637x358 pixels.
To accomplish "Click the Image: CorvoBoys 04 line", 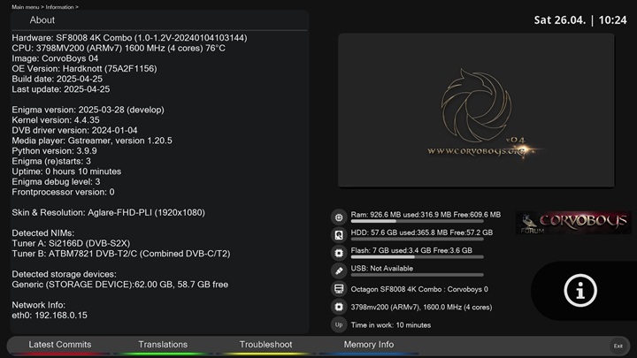I will pos(55,58).
